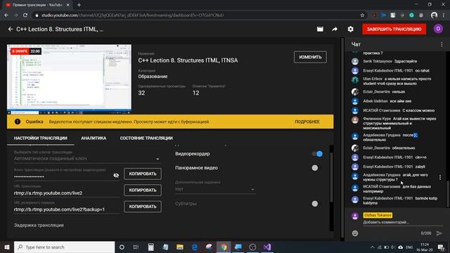The width and height of the screenshot is (450, 253).
Task: Click ЗАВЕРШИТЬ ТРАНСЛЯЦИЮ button
Action: pyautogui.click(x=394, y=29)
